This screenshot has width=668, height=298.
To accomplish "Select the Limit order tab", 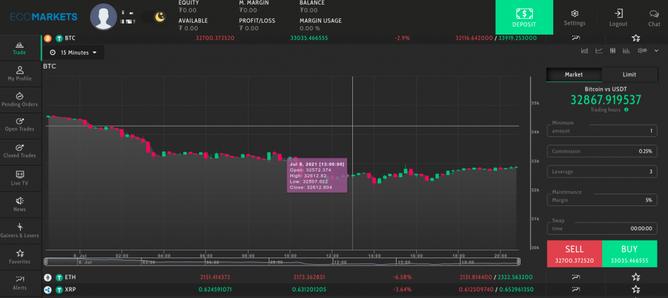I will point(630,74).
